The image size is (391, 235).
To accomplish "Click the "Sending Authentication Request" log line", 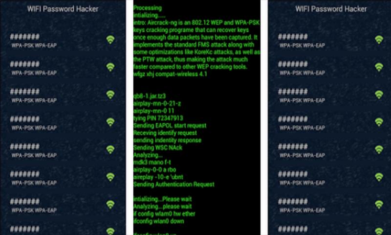I will [174, 184].
